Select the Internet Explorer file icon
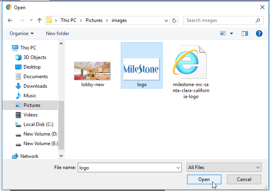The height and width of the screenshot is (191, 270). tap(190, 62)
